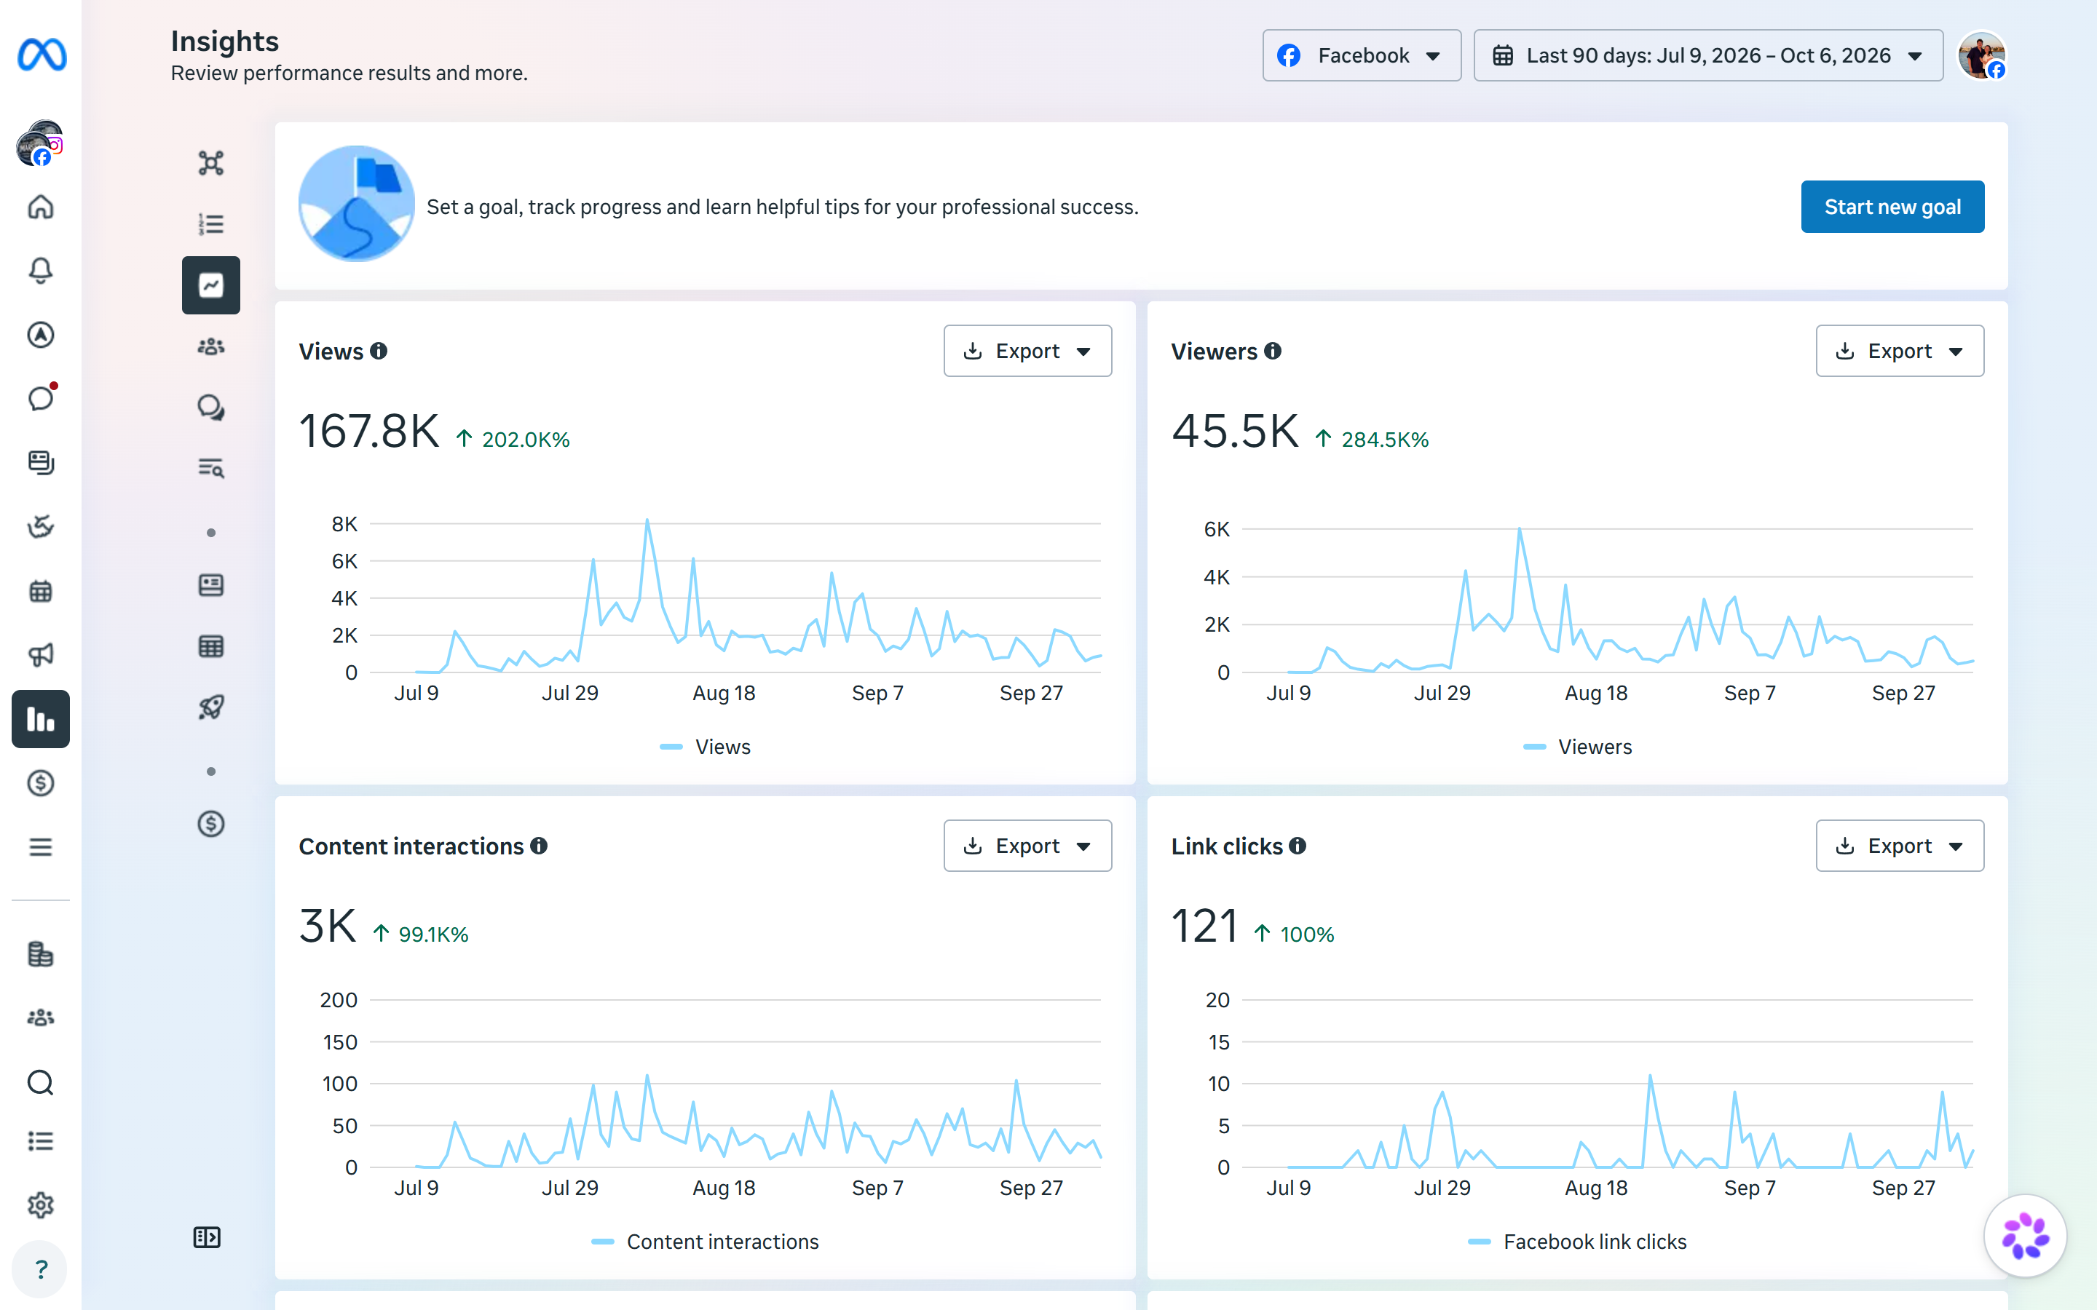Open the All tools hamburger menu icon

pyautogui.click(x=41, y=846)
